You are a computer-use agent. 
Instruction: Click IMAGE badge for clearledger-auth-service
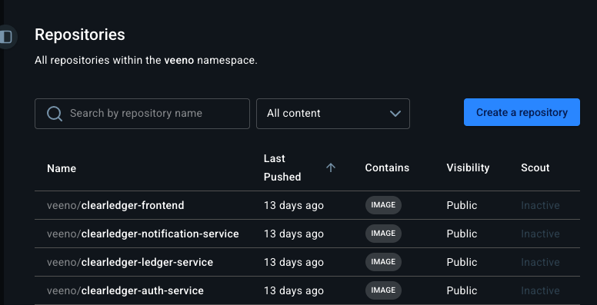click(383, 290)
